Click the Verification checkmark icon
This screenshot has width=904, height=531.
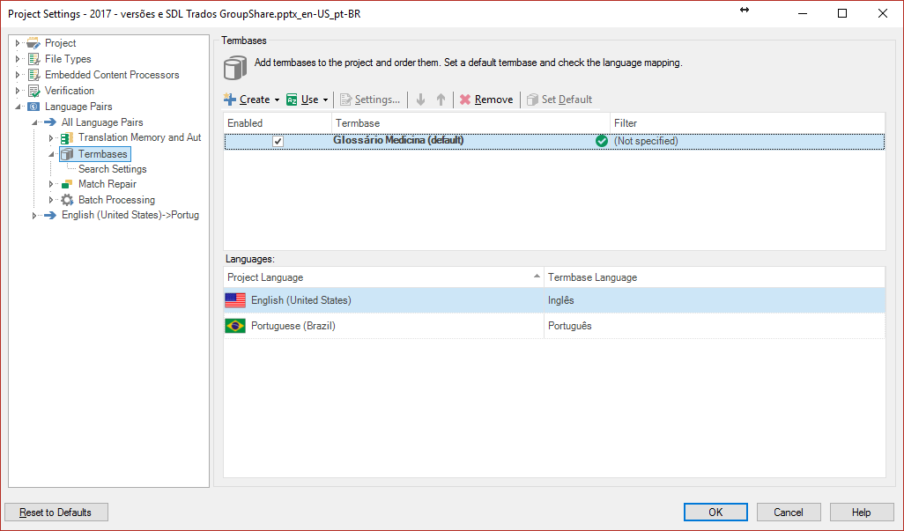[33, 91]
